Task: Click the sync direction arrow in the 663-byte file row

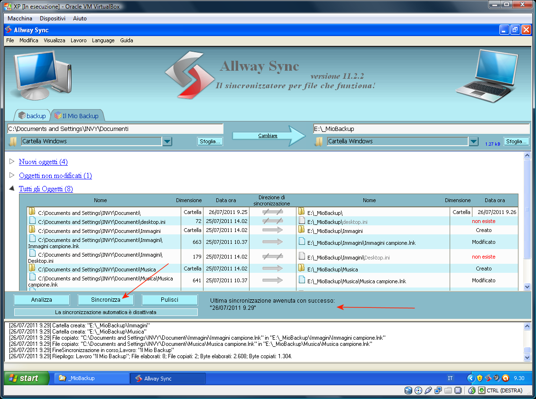Action: [272, 242]
